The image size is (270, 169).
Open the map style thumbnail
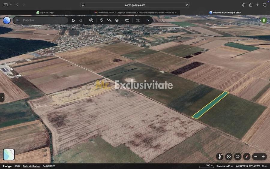(9, 155)
